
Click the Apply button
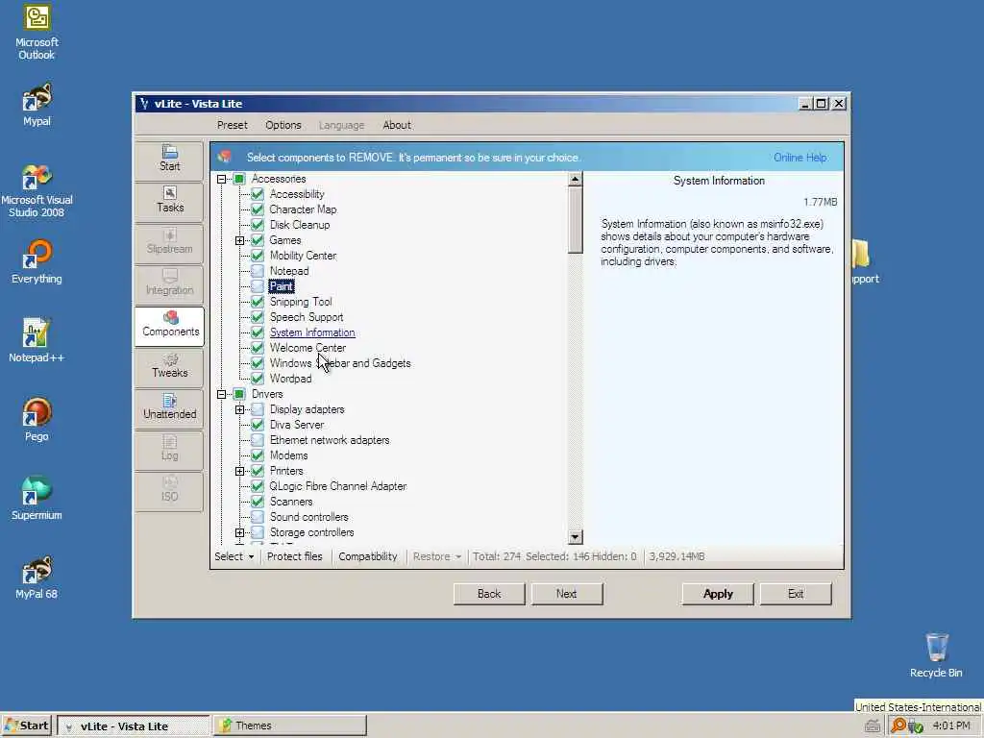coord(718,594)
